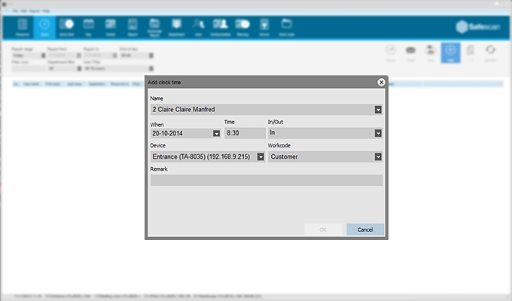Viewport: 512px width, 301px height.
Task: Open the Name dropdown list
Action: click(378, 109)
